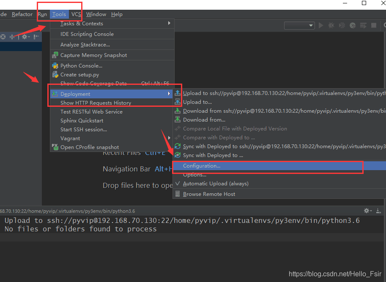Click the Create setup.py icon
Screen dimensions: 386x282
pos(55,74)
